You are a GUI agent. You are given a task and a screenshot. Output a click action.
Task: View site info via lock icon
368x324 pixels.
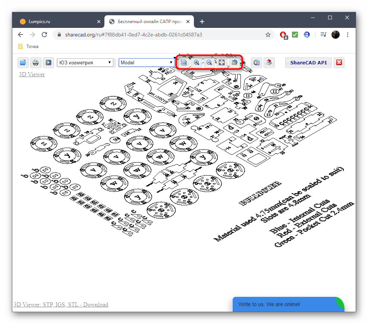coord(59,35)
